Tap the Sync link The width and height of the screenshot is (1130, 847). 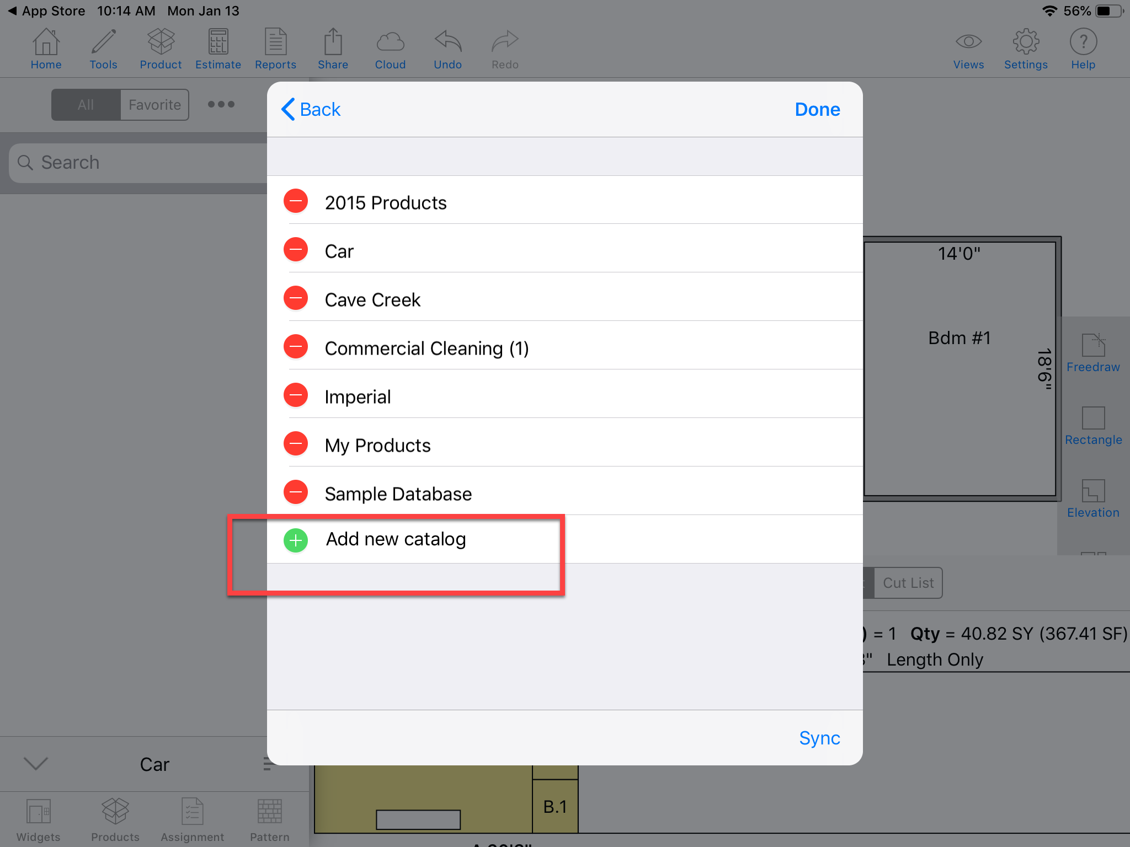pyautogui.click(x=819, y=738)
